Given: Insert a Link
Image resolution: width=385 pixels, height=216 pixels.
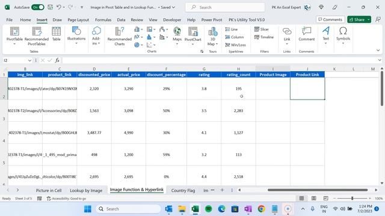Looking at the screenshot, I should tap(287, 36).
